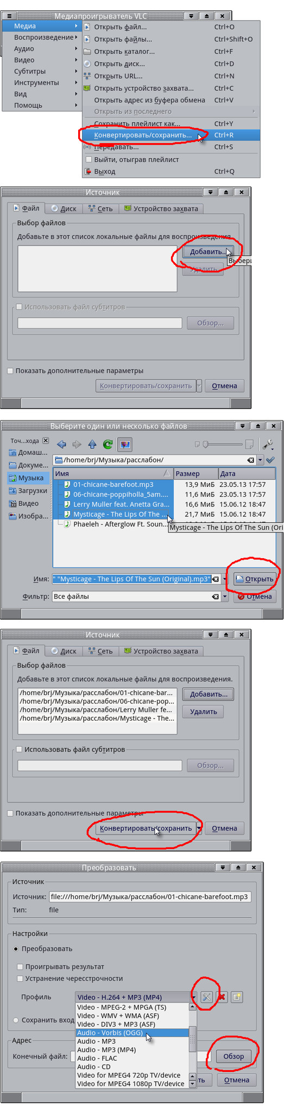
Task: Open the Имя field dropdown arrow
Action: pyautogui.click(x=225, y=579)
